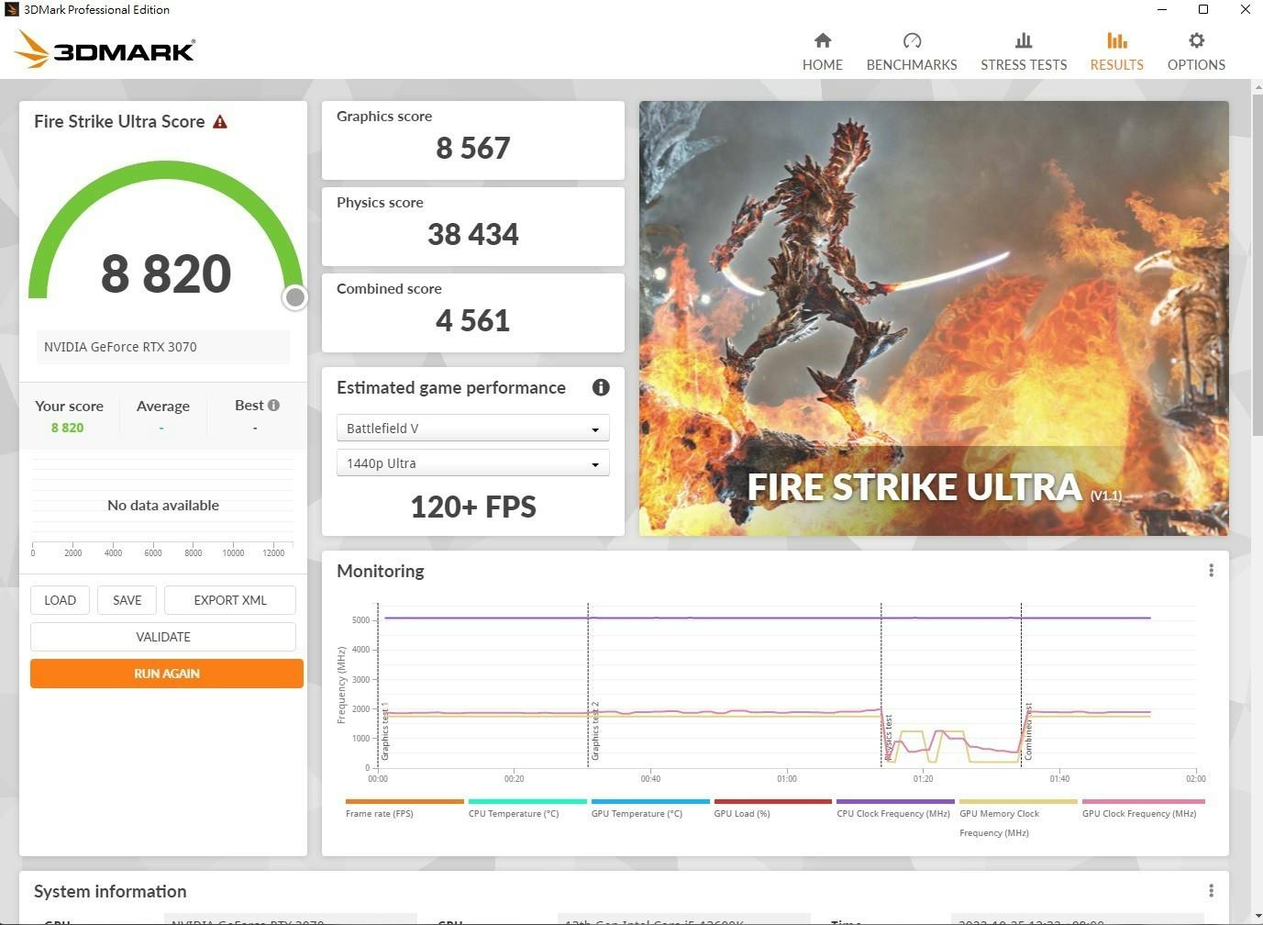The width and height of the screenshot is (1263, 925).
Task: Go to the HOME tab
Action: tap(823, 52)
